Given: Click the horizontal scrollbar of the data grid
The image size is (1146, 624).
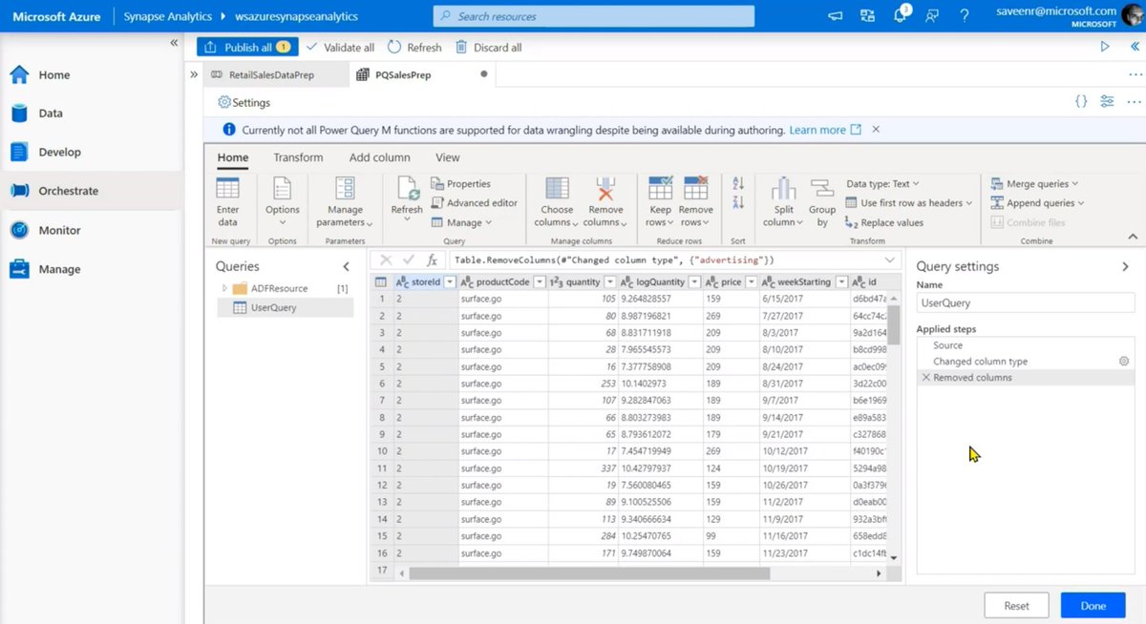Looking at the screenshot, I should coord(589,573).
